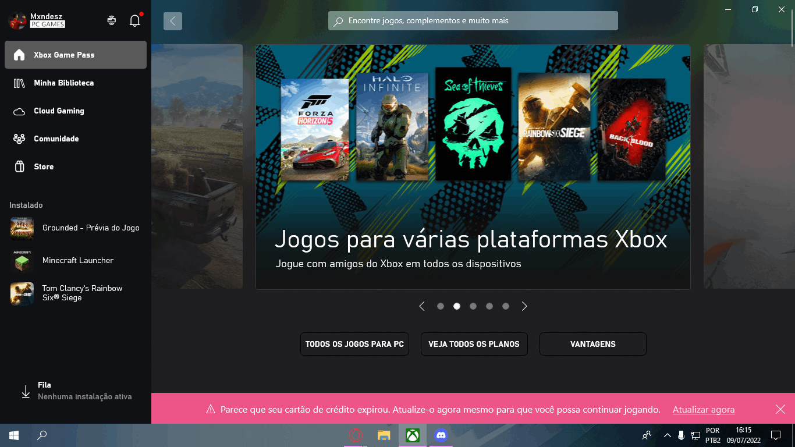Dismiss the expired credit card warning
Viewport: 795px width, 447px height.
click(780, 409)
